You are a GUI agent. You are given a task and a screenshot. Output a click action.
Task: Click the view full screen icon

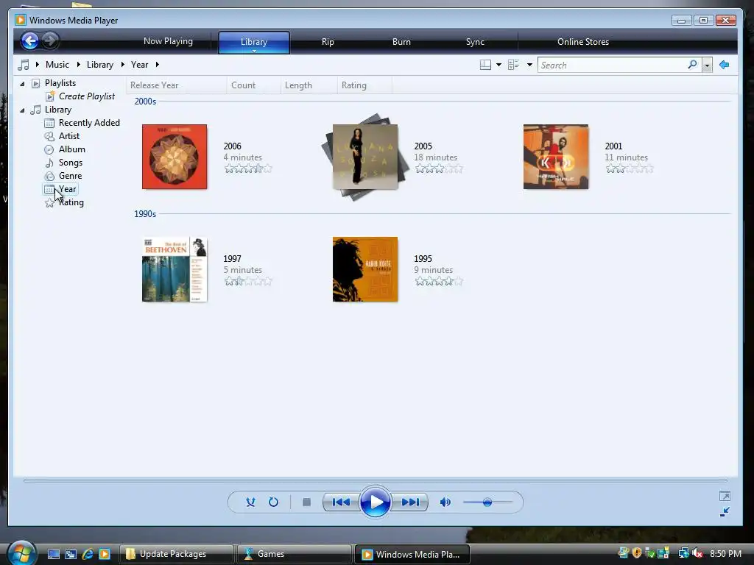(x=725, y=496)
